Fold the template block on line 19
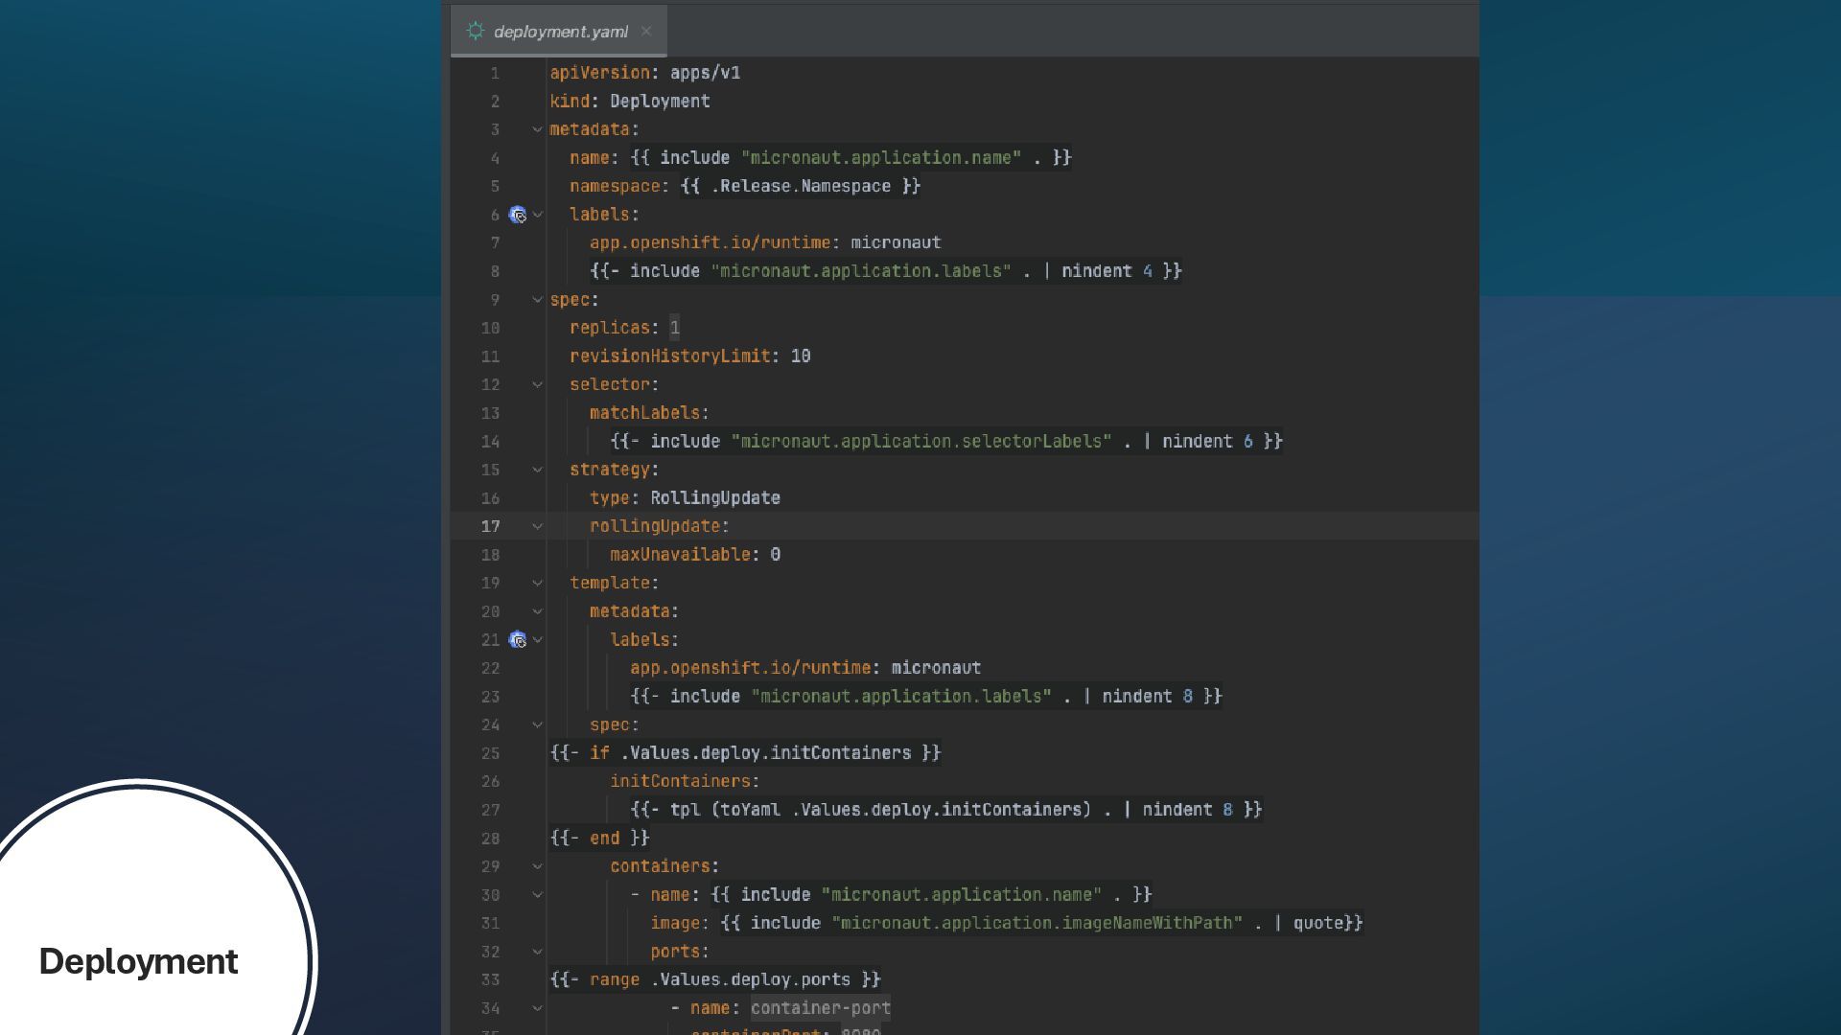 pos(538,584)
